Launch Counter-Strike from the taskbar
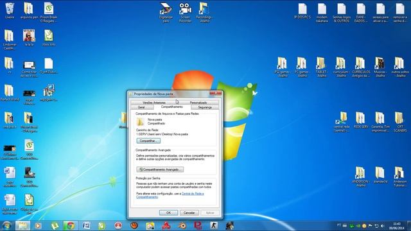Image resolution: width=411 pixels, height=231 pixels. pos(214,225)
